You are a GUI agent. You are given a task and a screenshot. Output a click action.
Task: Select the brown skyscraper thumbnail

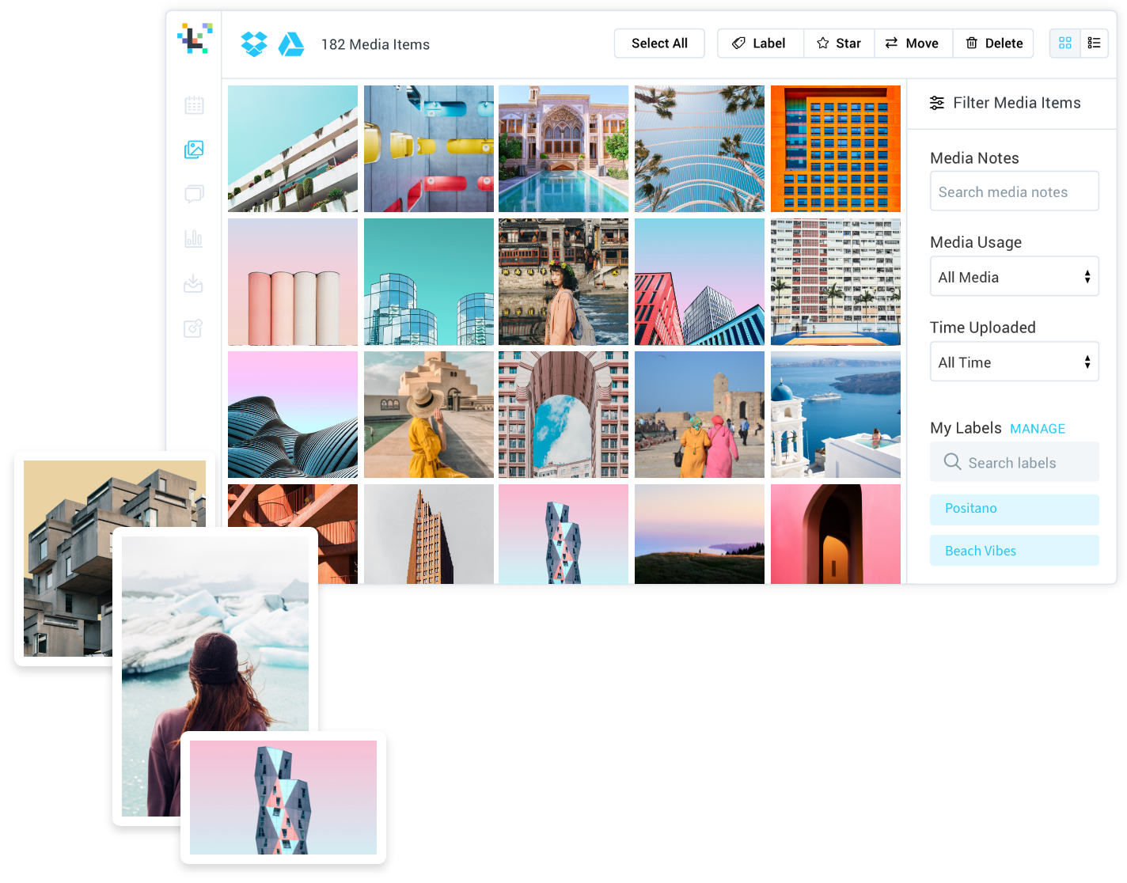point(429,534)
